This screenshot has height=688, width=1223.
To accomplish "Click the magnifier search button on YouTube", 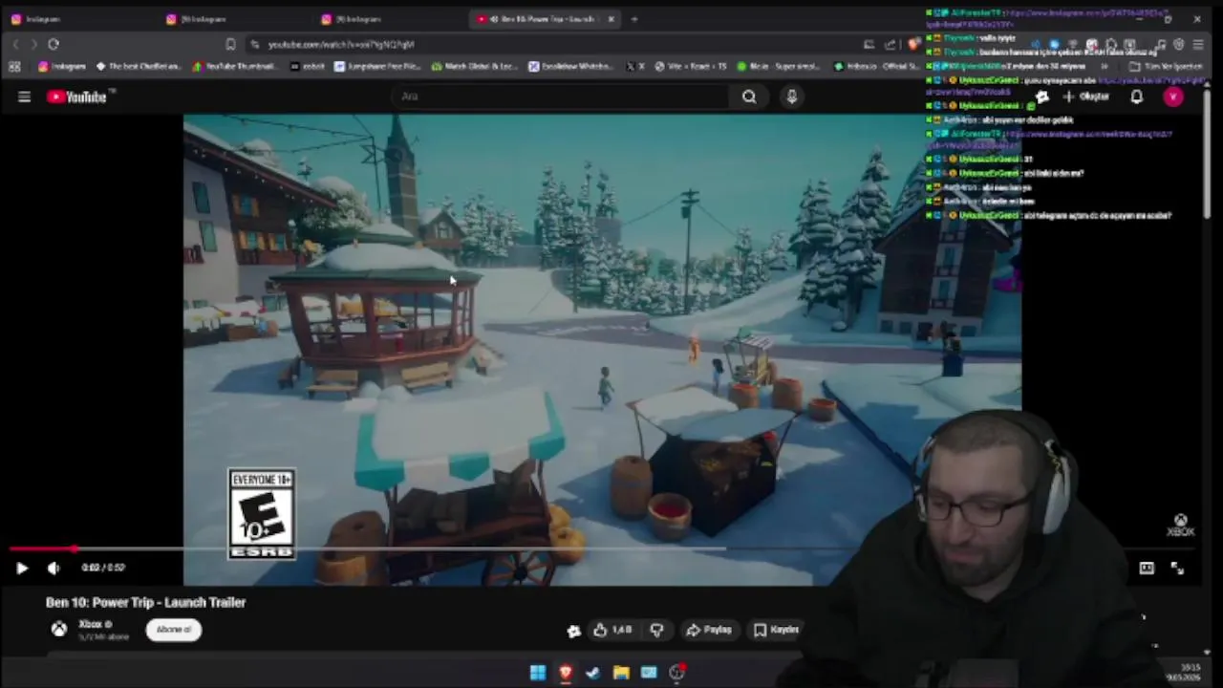I will point(749,97).
